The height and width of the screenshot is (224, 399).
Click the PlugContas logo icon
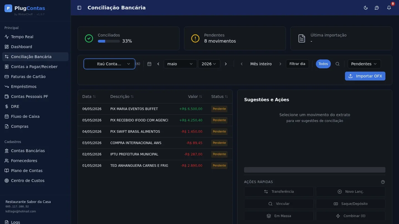pyautogui.click(x=8, y=8)
